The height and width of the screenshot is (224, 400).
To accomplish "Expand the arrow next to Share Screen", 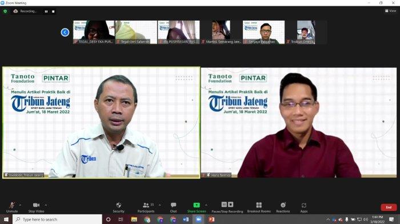I will click(x=206, y=205).
